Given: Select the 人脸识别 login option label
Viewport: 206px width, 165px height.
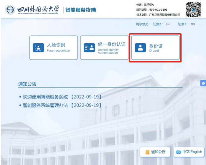Looking at the screenshot, I should click(x=56, y=45).
